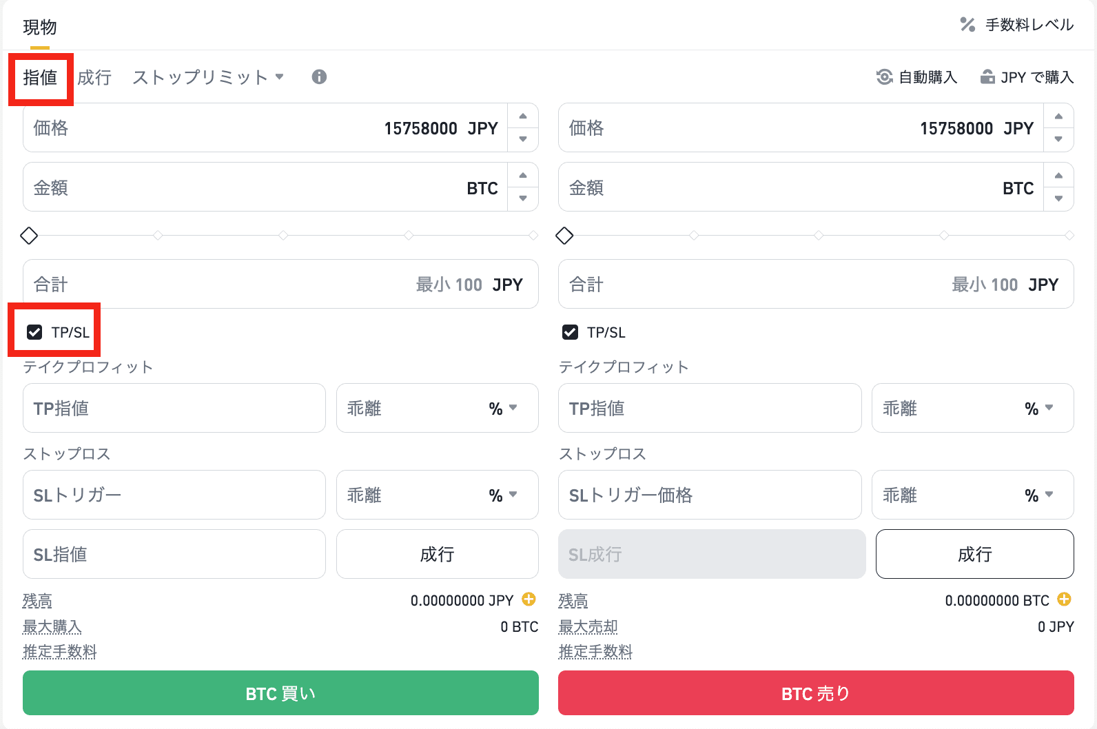Click the JPY で購入 purchase icon
This screenshot has height=729, width=1097.
click(988, 76)
